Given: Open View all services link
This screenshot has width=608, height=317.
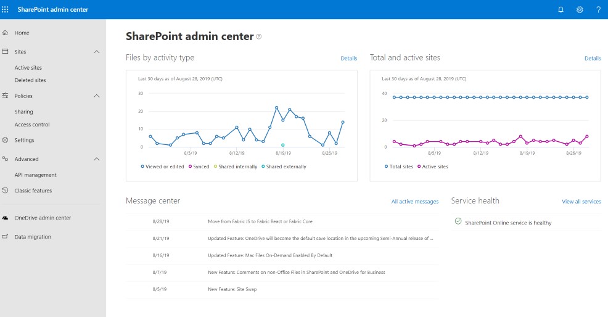Looking at the screenshot, I should 581,202.
